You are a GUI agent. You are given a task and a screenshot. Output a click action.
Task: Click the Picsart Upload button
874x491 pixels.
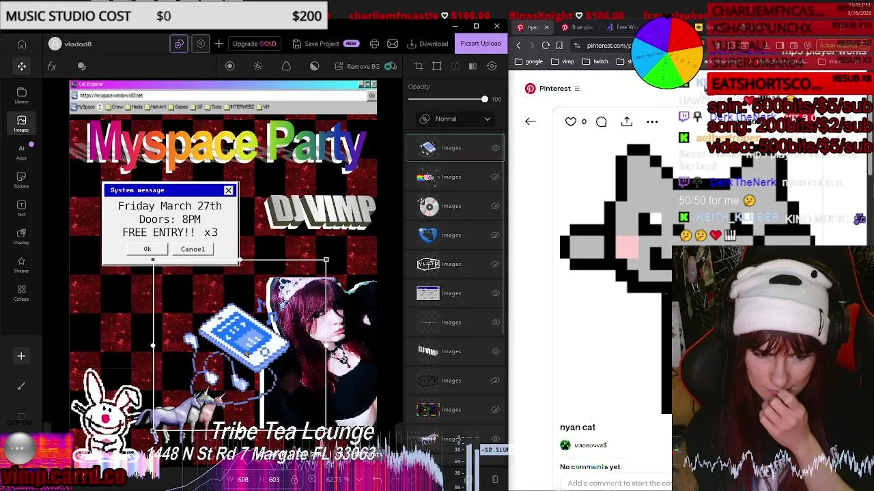click(x=481, y=44)
